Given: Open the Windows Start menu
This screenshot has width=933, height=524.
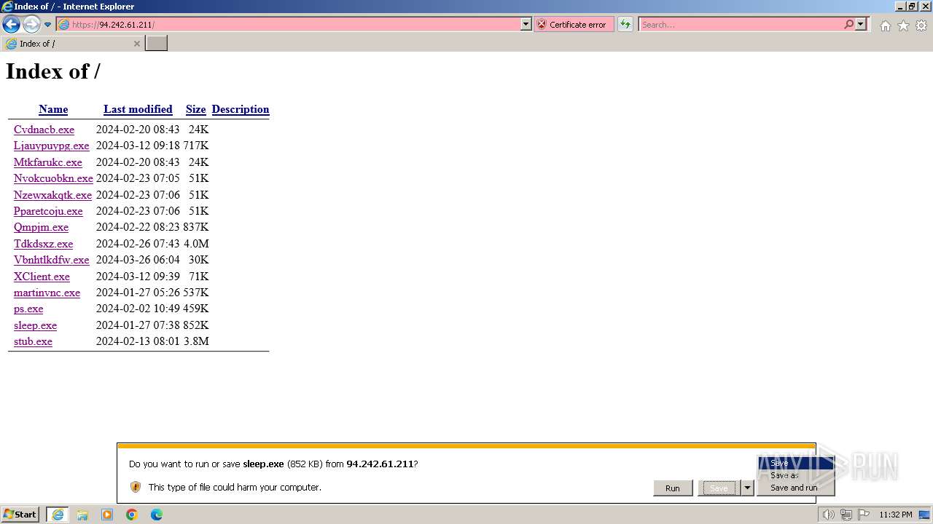Looking at the screenshot, I should pyautogui.click(x=20, y=515).
